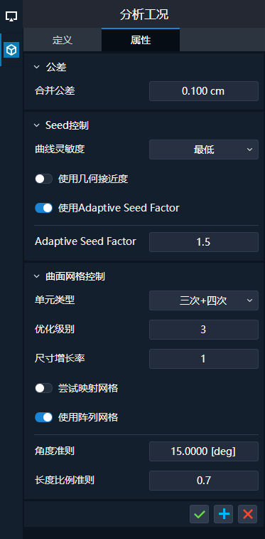This screenshot has width=265, height=539.
Task: Enable 尝试映射网格 switch
Action: point(43,388)
